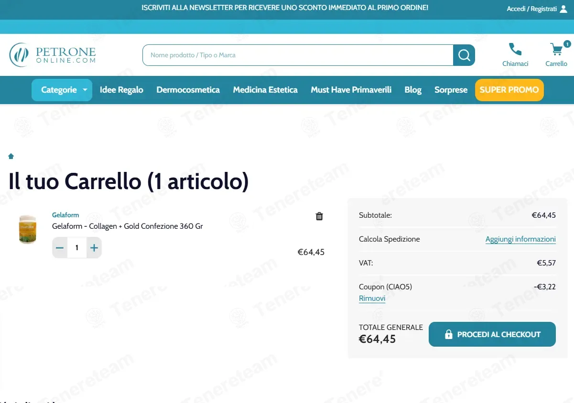Click the coupon discount -€3,22

(545, 287)
